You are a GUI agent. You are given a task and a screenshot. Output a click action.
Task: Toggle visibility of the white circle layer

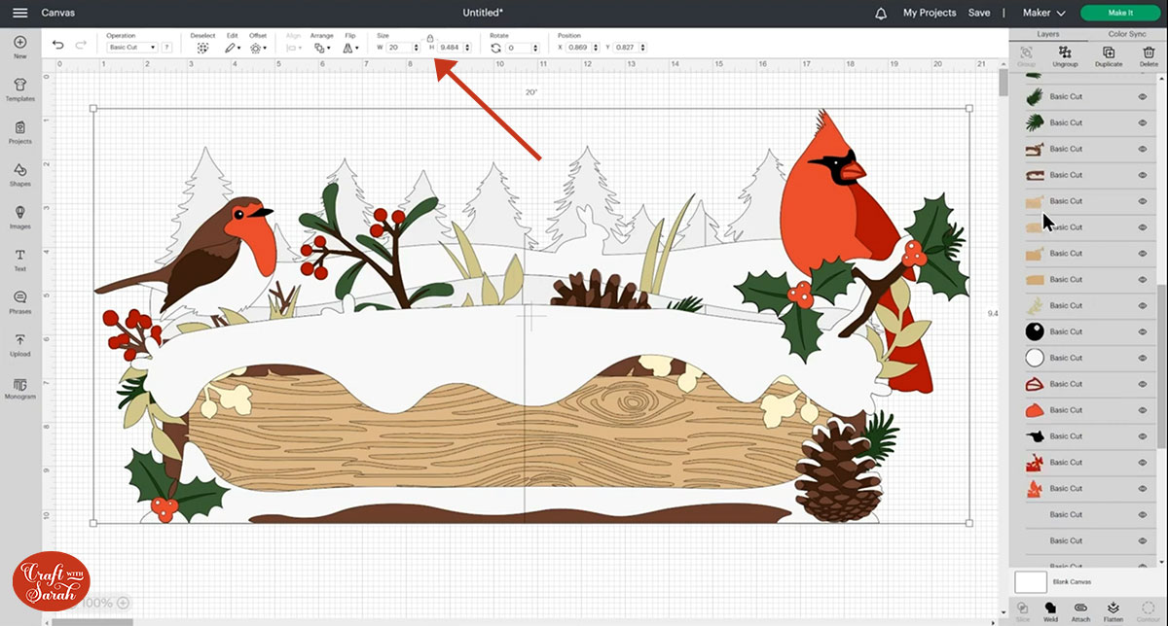pyautogui.click(x=1143, y=359)
